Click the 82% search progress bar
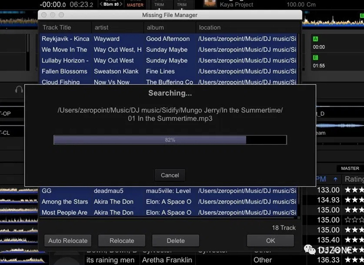364x265 pixels. (170, 140)
